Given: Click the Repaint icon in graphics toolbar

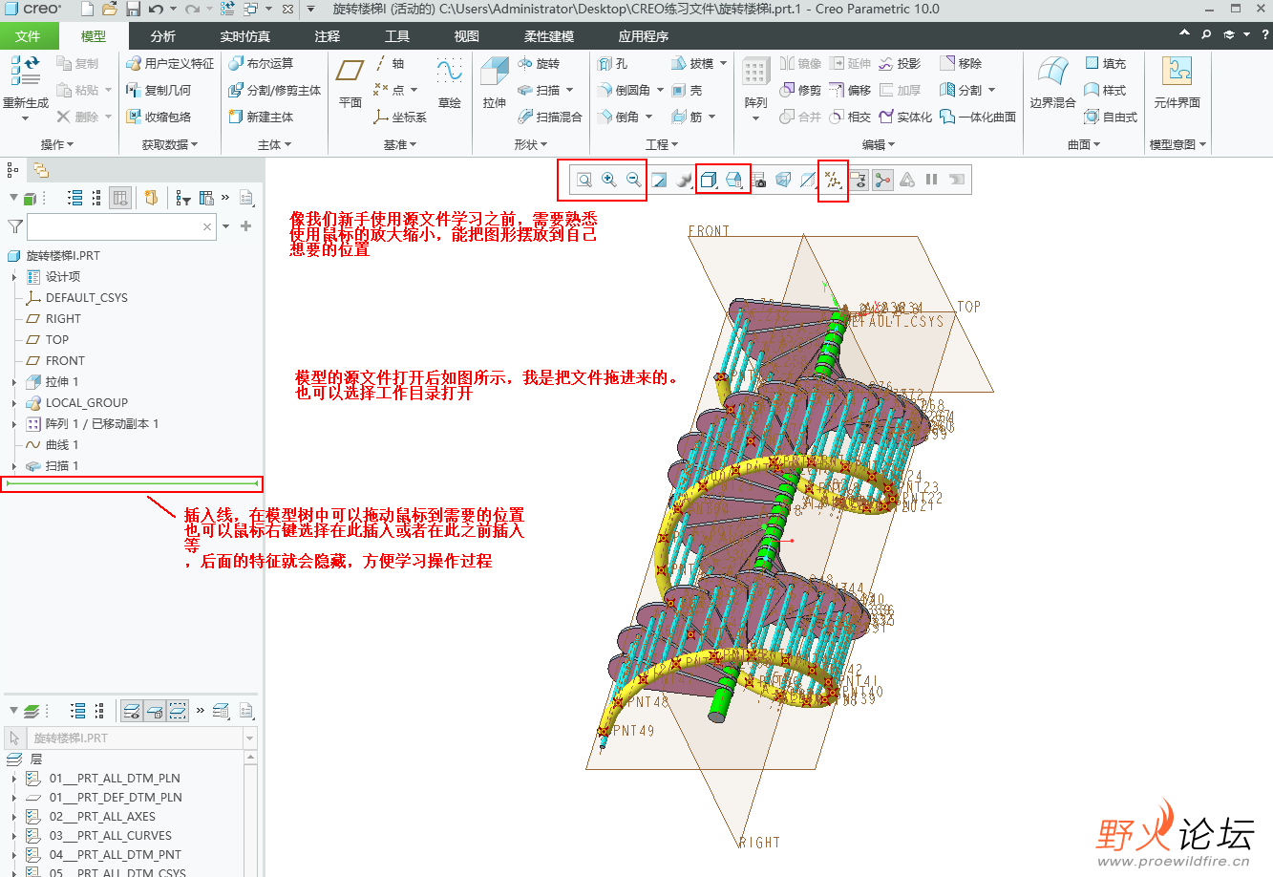Looking at the screenshot, I should [x=659, y=180].
